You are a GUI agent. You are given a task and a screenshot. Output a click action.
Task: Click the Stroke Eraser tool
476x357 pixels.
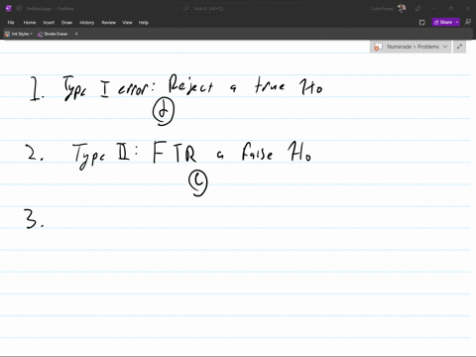pyautogui.click(x=53, y=34)
